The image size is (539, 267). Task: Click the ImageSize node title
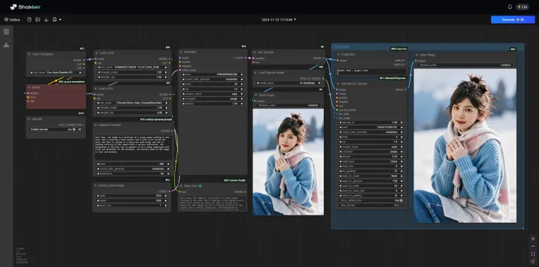(349, 54)
